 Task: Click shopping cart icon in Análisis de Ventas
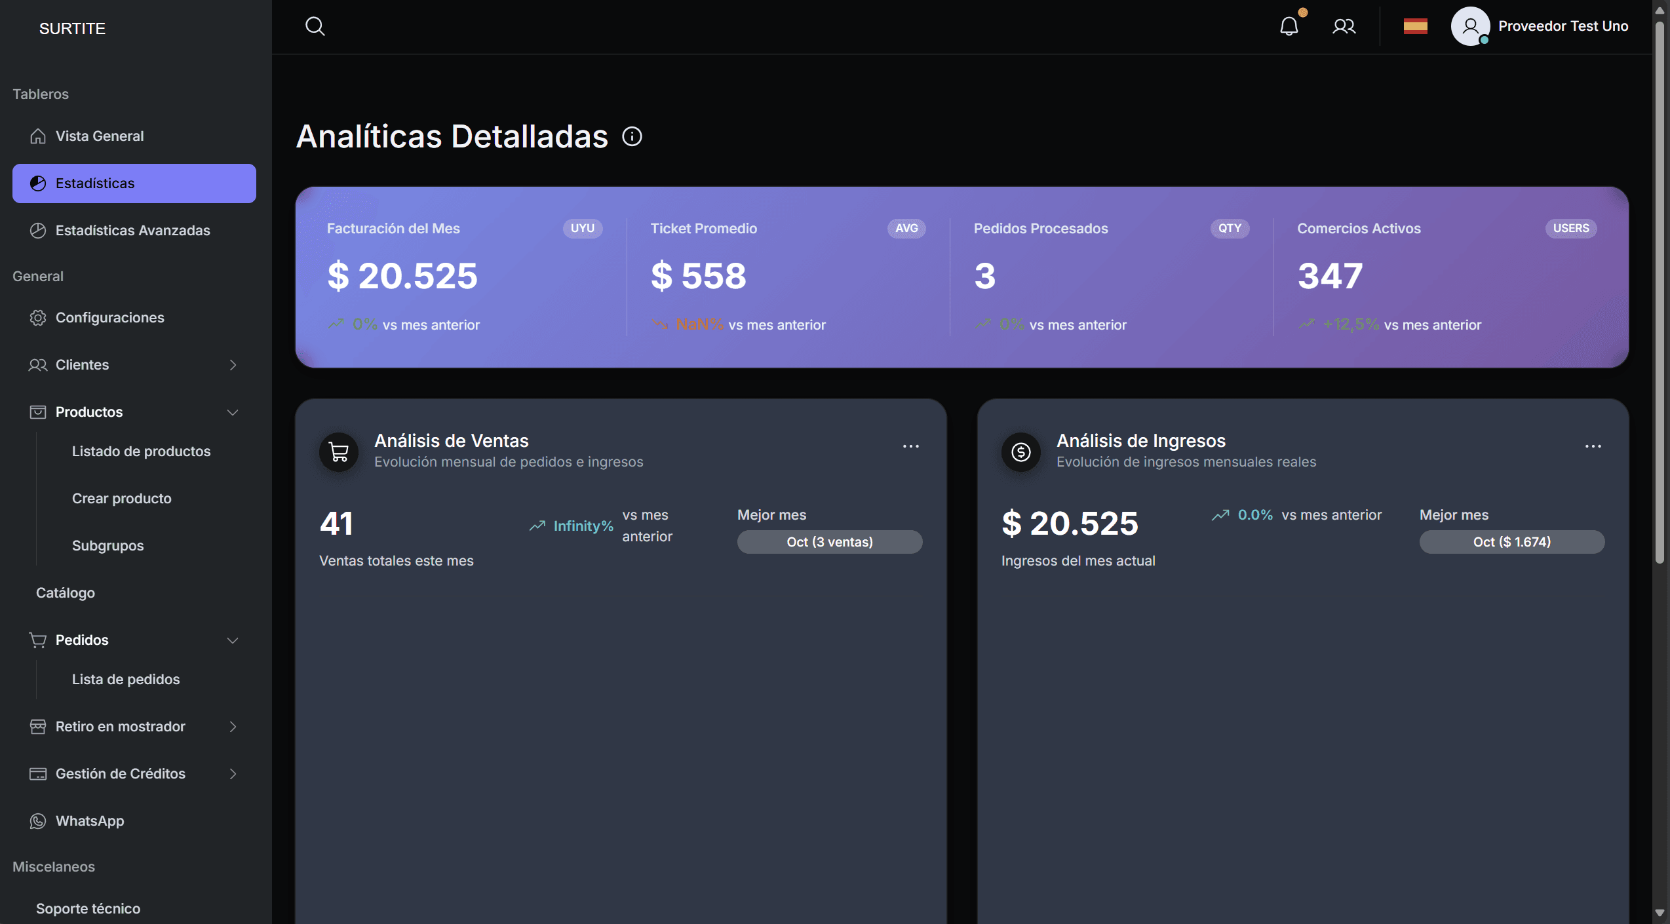[339, 452]
